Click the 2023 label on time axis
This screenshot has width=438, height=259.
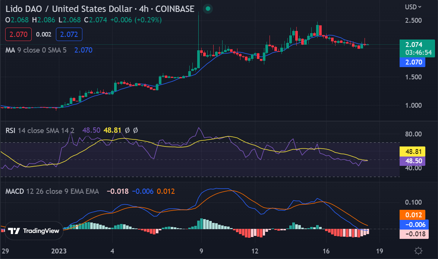tap(59, 250)
